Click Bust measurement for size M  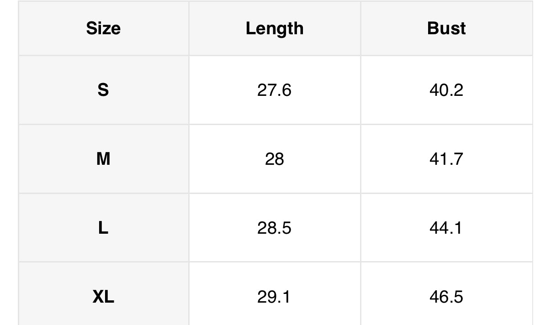pos(446,159)
